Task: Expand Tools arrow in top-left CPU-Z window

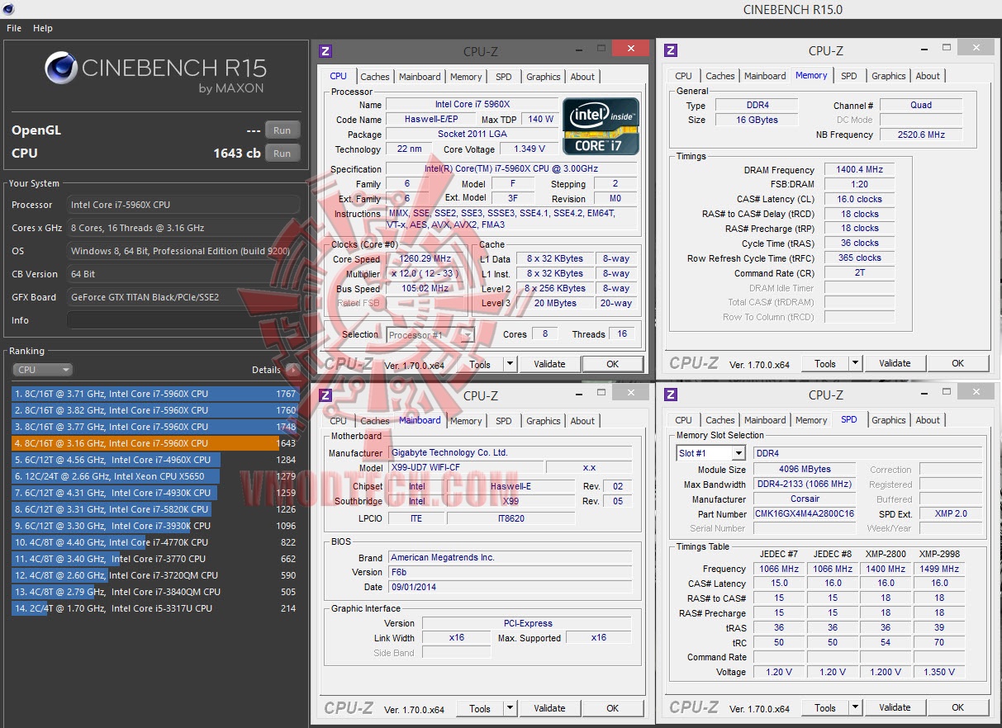Action: pyautogui.click(x=510, y=364)
